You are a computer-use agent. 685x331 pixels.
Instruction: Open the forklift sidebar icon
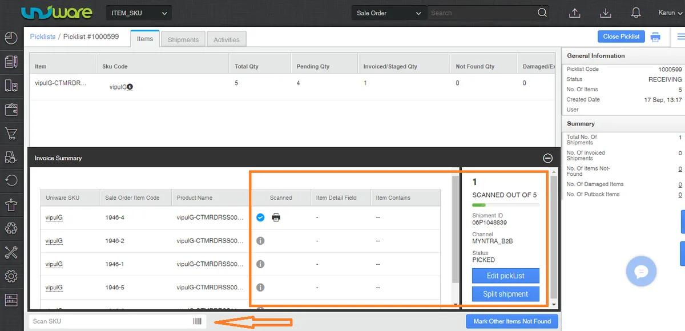[11, 157]
